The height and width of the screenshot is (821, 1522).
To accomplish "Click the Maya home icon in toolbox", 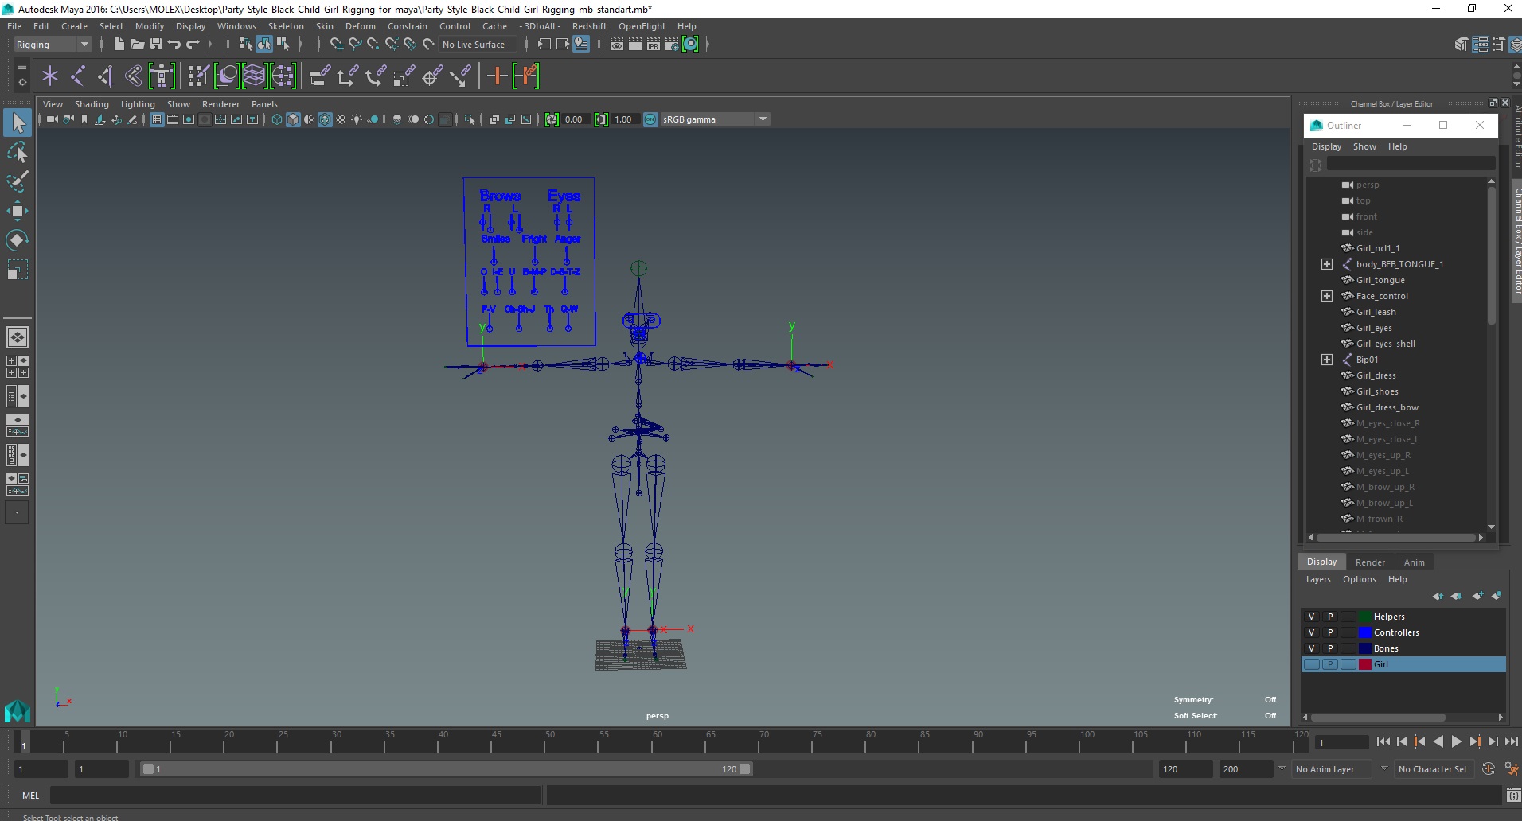I will 18,710.
